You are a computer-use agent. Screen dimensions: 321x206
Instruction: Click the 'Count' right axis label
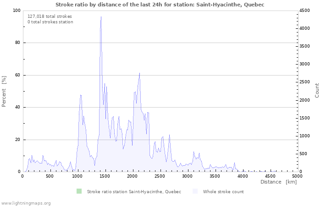tap(317, 91)
